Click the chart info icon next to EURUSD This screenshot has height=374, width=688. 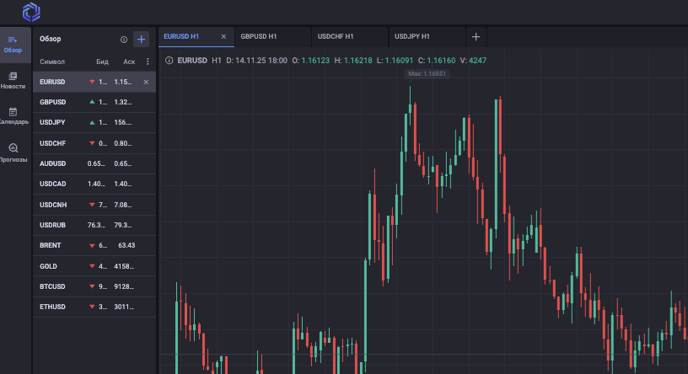169,61
